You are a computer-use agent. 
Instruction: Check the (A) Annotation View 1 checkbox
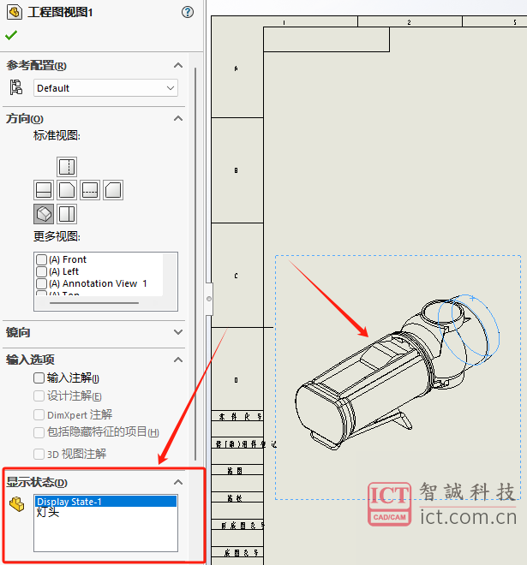[41, 283]
